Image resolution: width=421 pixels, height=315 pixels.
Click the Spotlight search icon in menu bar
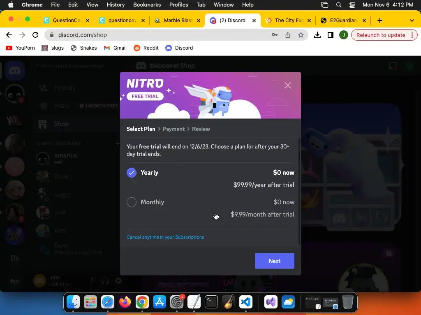point(339,5)
